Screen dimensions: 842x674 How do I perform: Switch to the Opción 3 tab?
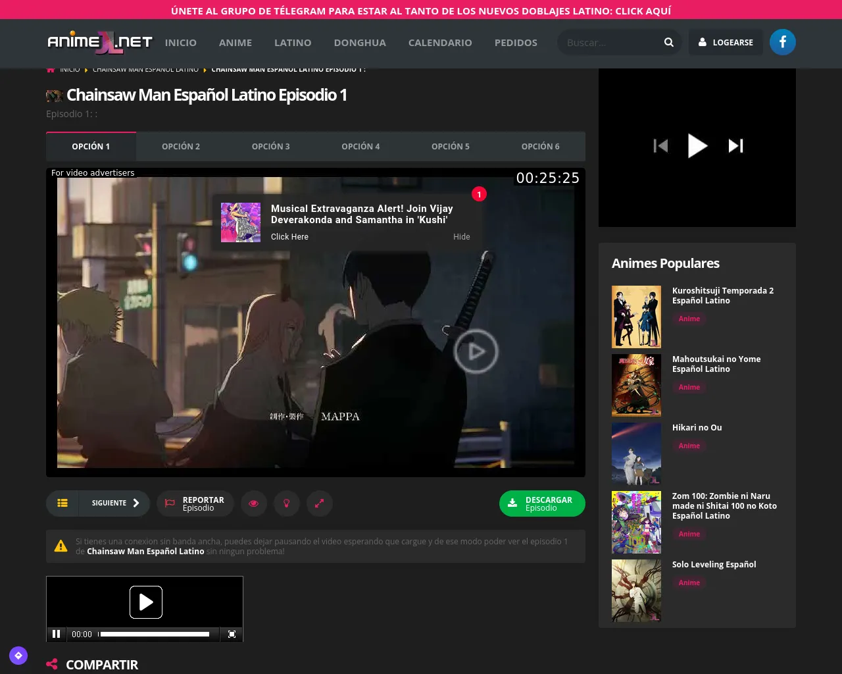point(270,146)
